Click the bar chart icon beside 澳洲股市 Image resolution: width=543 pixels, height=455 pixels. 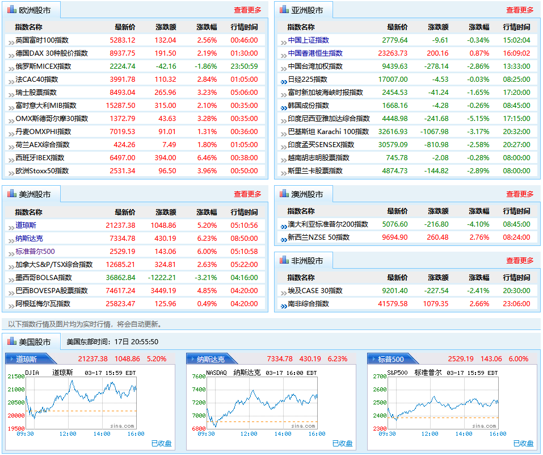pos(284,194)
